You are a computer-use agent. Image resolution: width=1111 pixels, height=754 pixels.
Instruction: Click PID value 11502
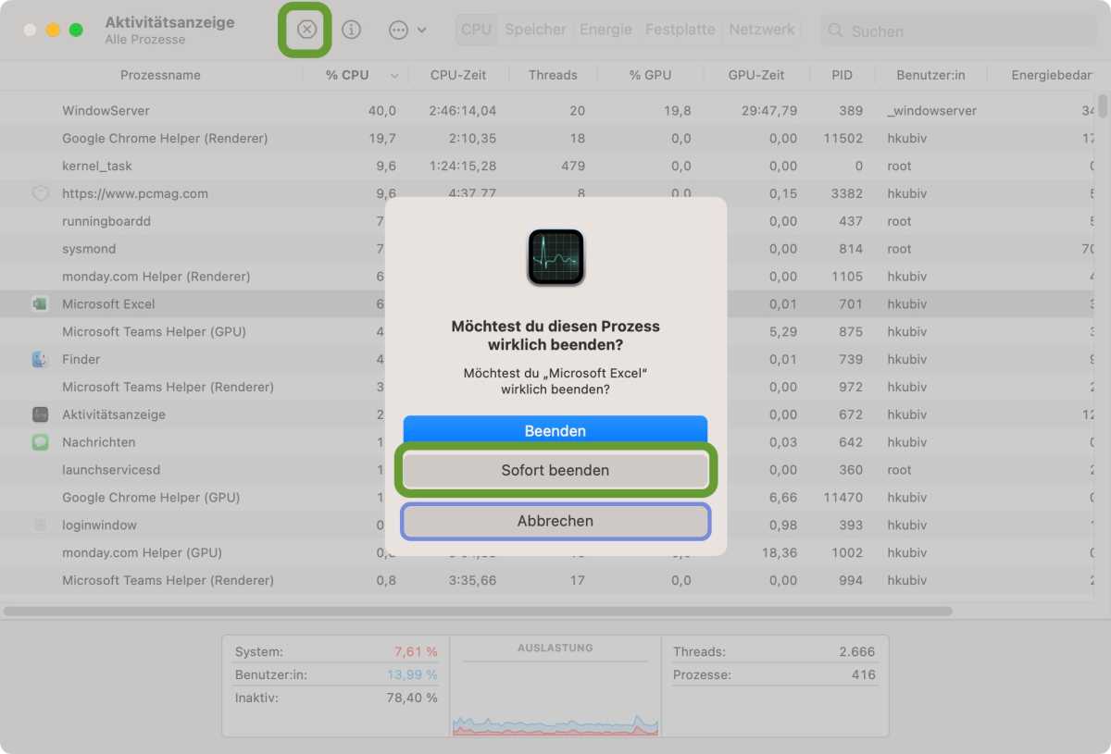(x=843, y=138)
